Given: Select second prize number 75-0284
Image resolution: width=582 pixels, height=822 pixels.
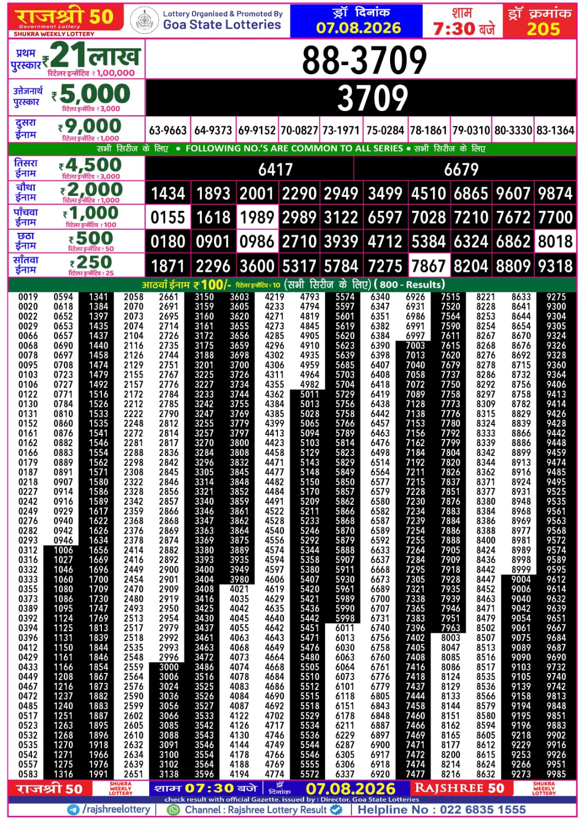Looking at the screenshot, I should point(385,131).
